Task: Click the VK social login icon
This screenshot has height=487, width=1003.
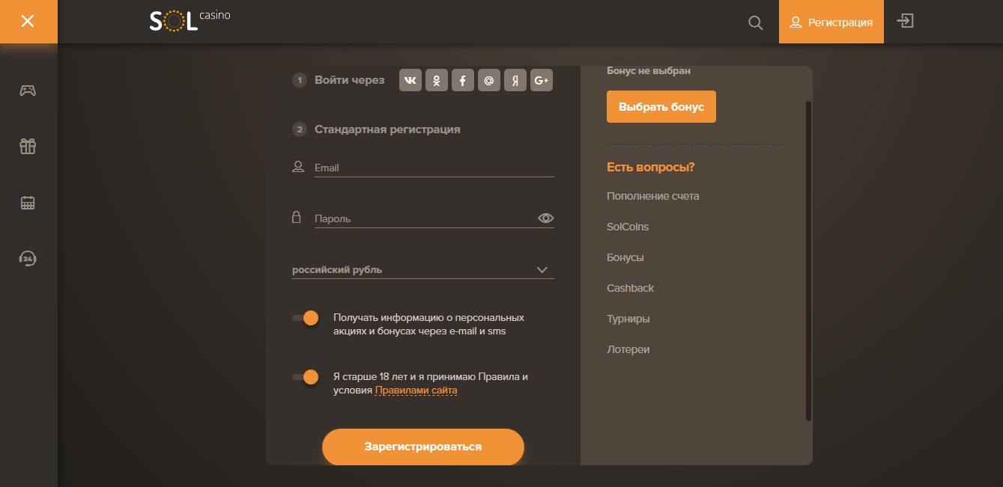Action: 410,80
